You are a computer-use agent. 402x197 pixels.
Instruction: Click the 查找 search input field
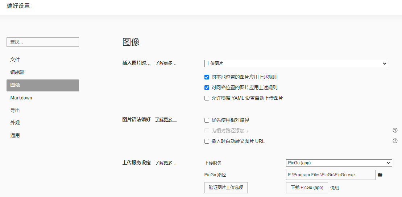[x=43, y=42]
